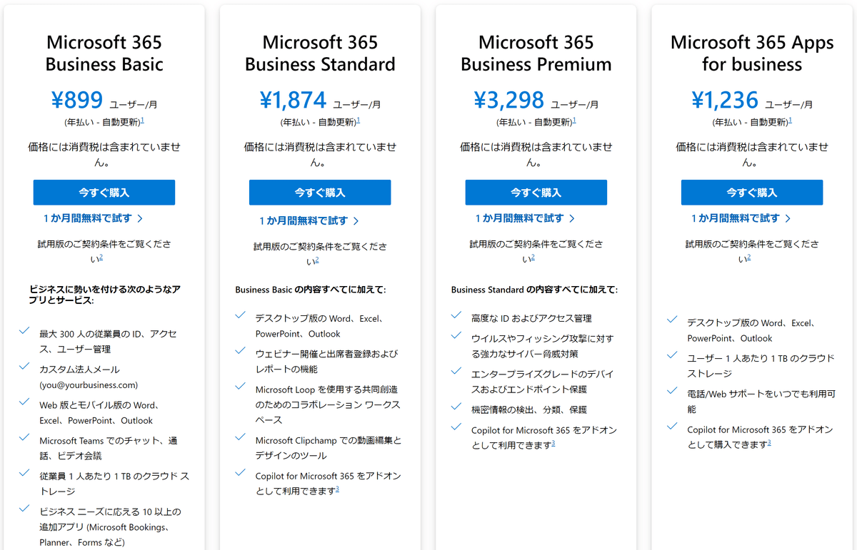The width and height of the screenshot is (857, 550).
Task: Click the ¥1,236 price of Apps for business
Action: click(x=724, y=100)
